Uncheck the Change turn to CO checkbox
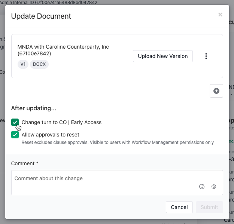The image size is (234, 224). pyautogui.click(x=15, y=122)
